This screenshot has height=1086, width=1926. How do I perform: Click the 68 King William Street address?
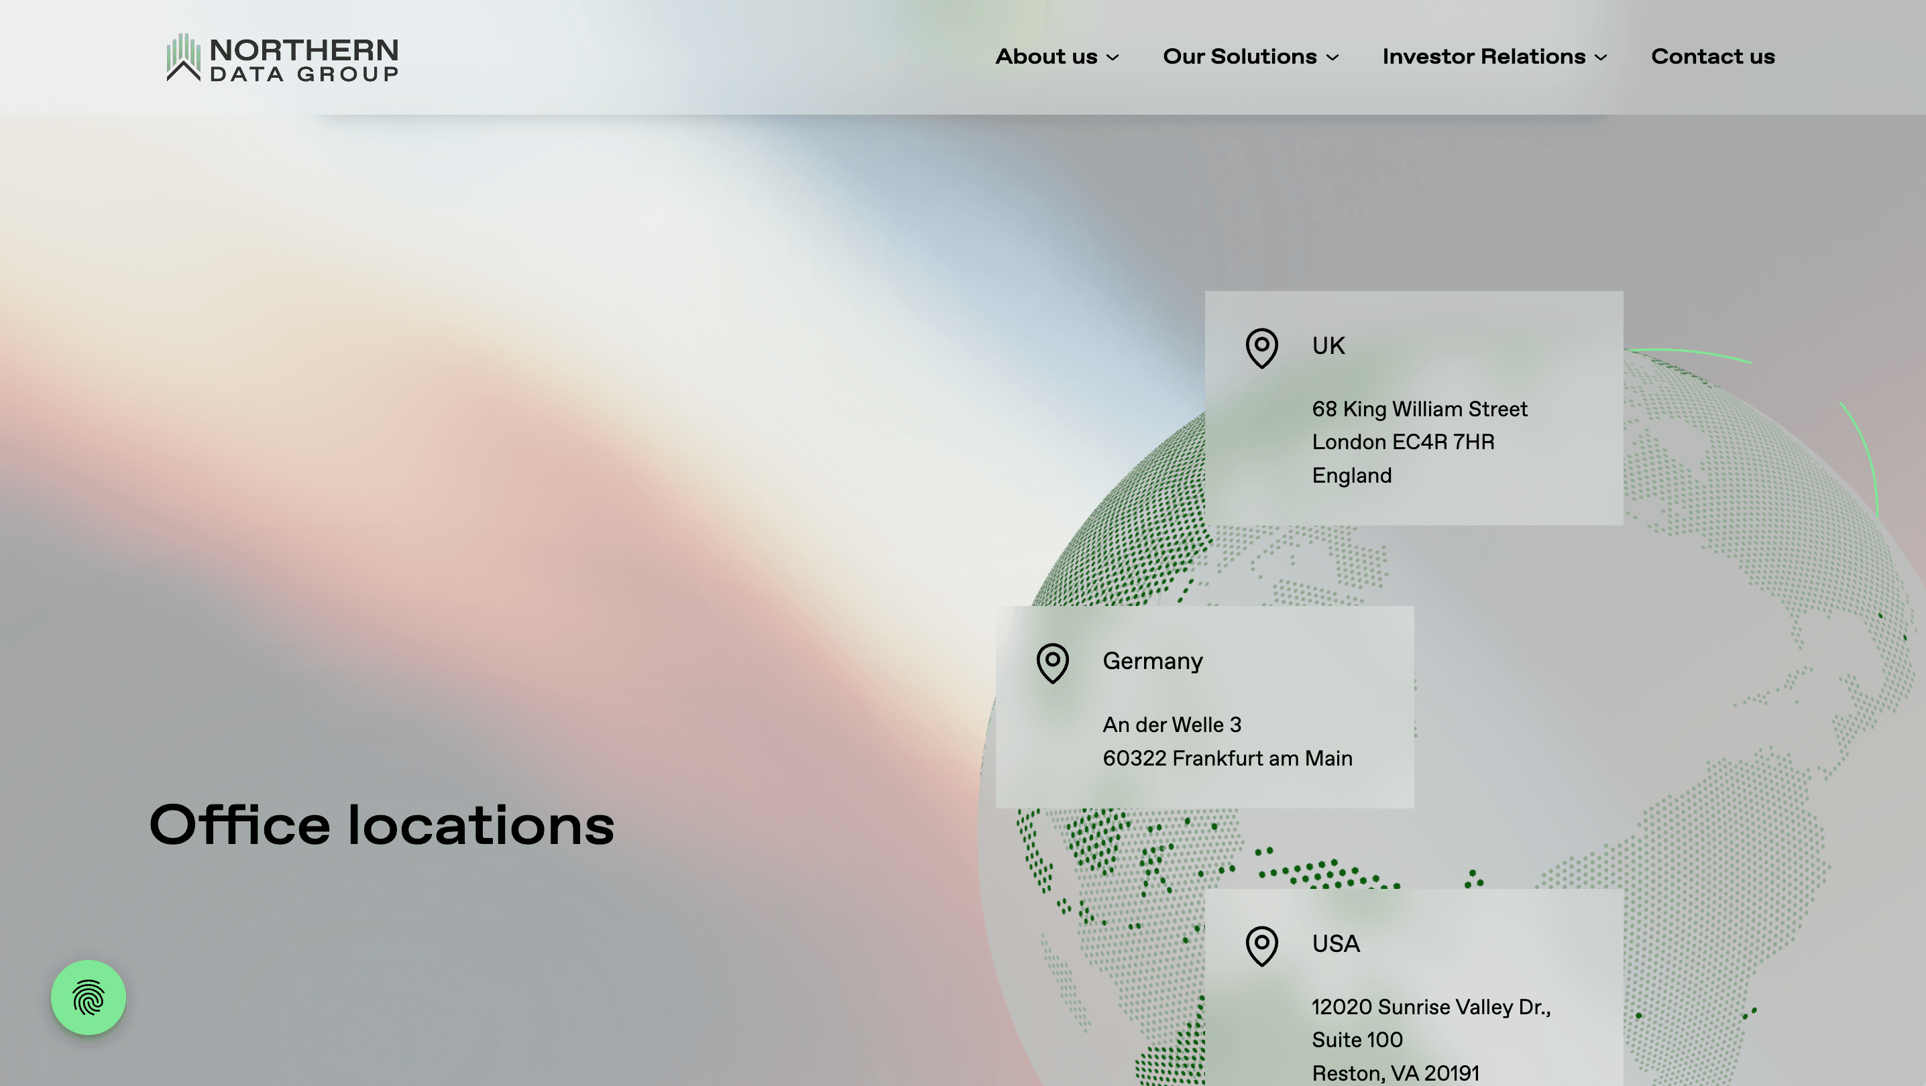tap(1419, 409)
